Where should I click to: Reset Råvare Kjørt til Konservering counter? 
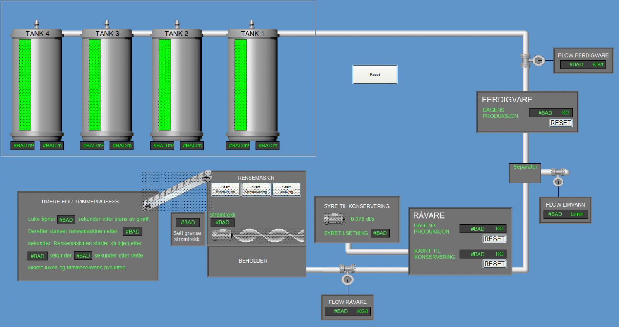[494, 264]
